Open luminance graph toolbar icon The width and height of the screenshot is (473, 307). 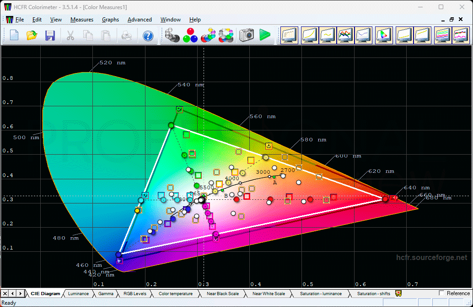click(x=310, y=35)
